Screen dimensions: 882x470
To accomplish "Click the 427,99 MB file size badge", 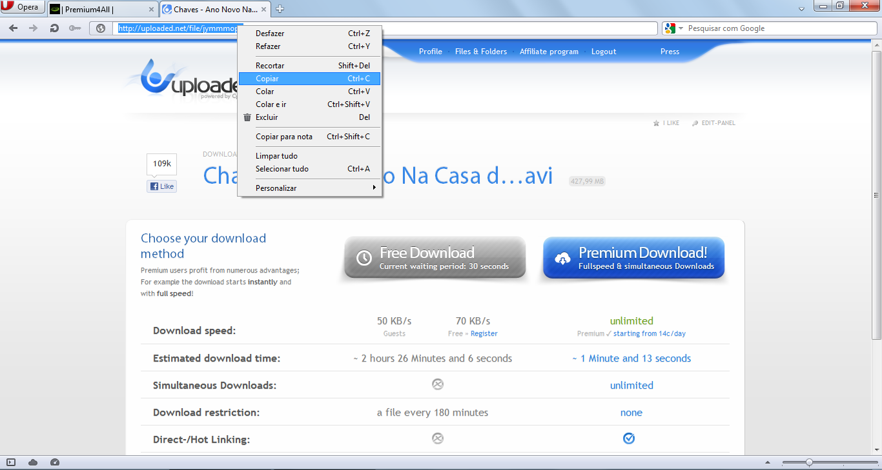I will click(x=587, y=181).
